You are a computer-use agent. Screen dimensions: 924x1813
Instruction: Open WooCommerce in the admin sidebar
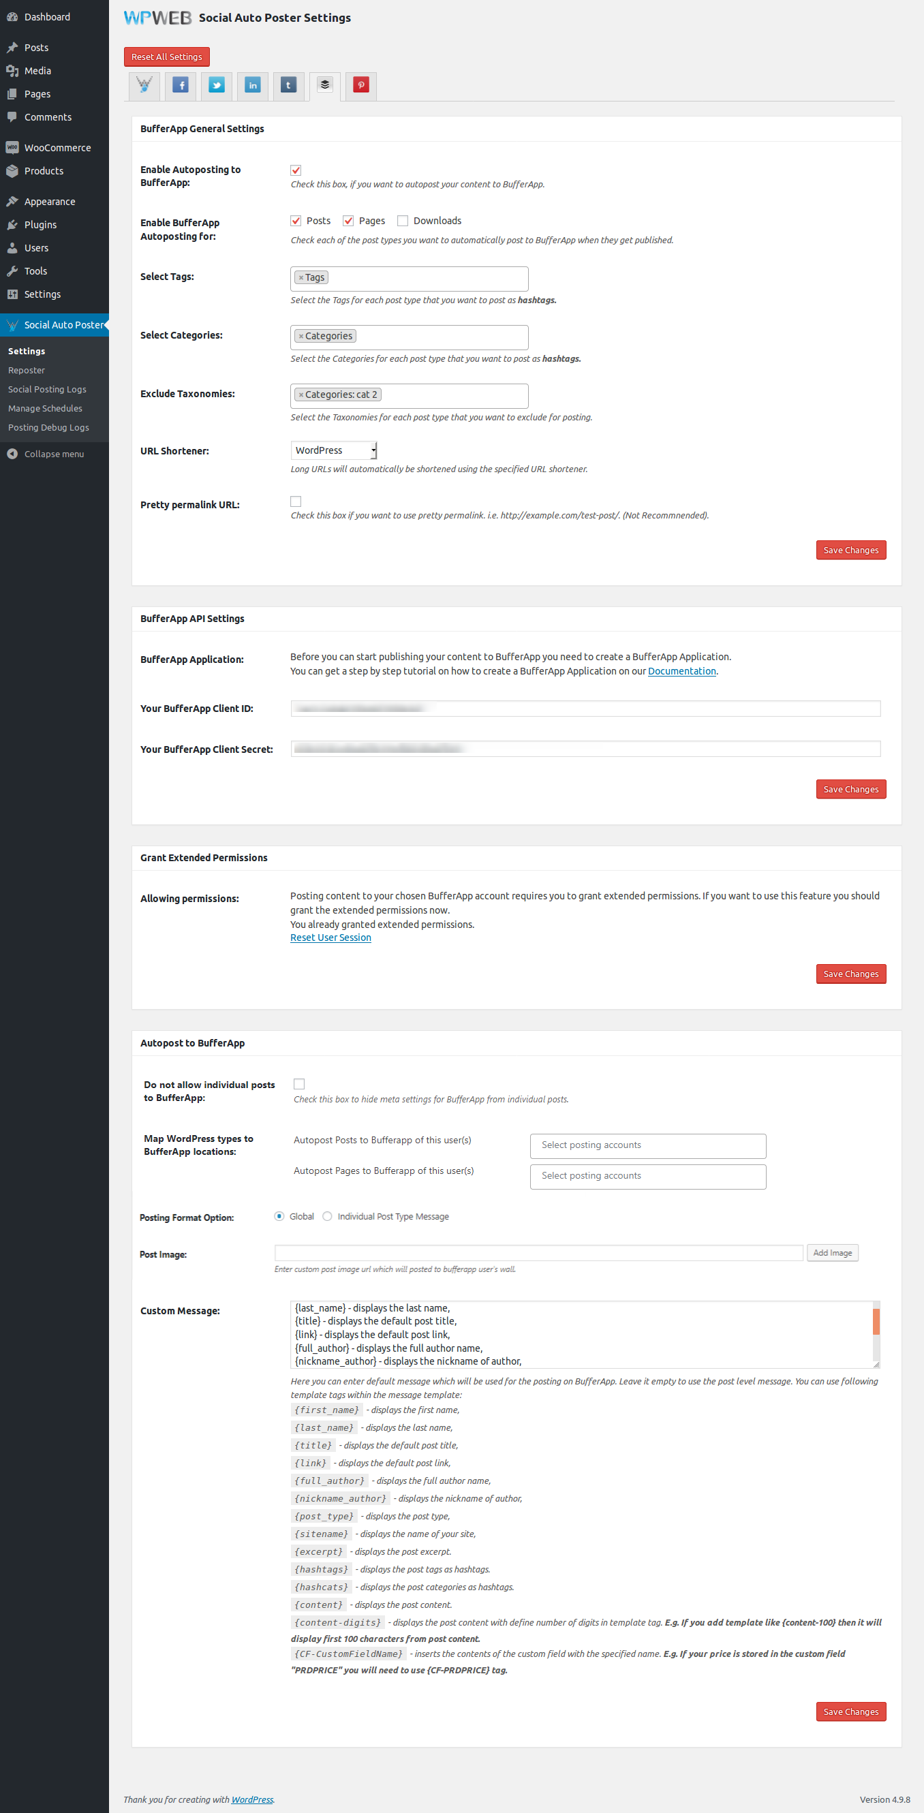pos(57,148)
